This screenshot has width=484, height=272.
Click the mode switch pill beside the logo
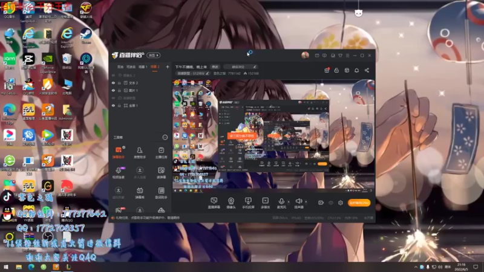tap(154, 55)
